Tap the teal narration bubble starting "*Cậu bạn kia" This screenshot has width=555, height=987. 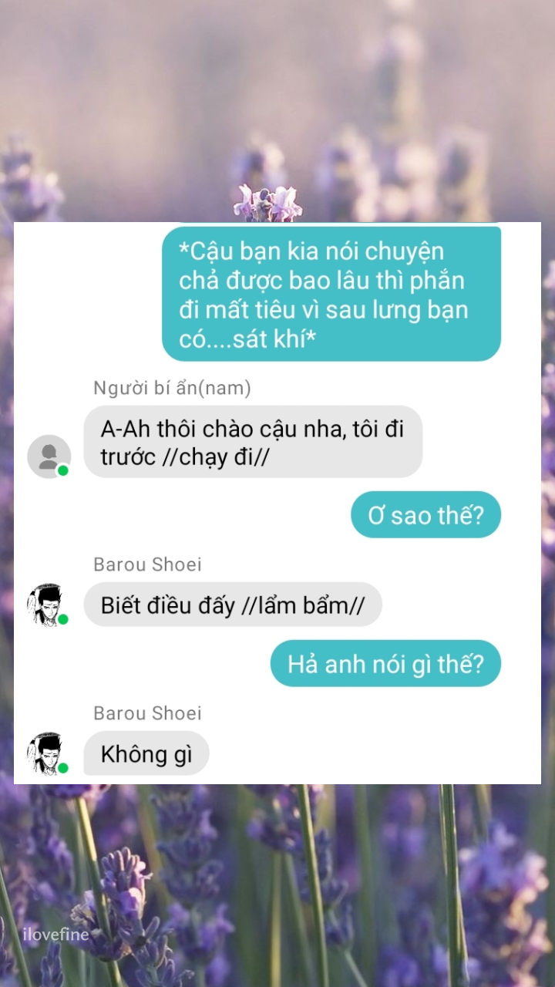point(331,294)
